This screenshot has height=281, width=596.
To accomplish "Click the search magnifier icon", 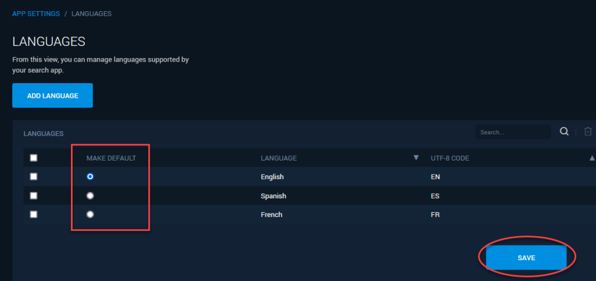I will [x=565, y=131].
